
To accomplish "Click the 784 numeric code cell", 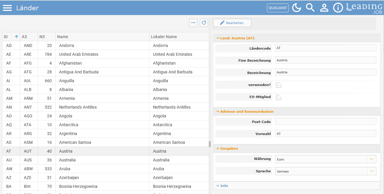I will 46,54.
